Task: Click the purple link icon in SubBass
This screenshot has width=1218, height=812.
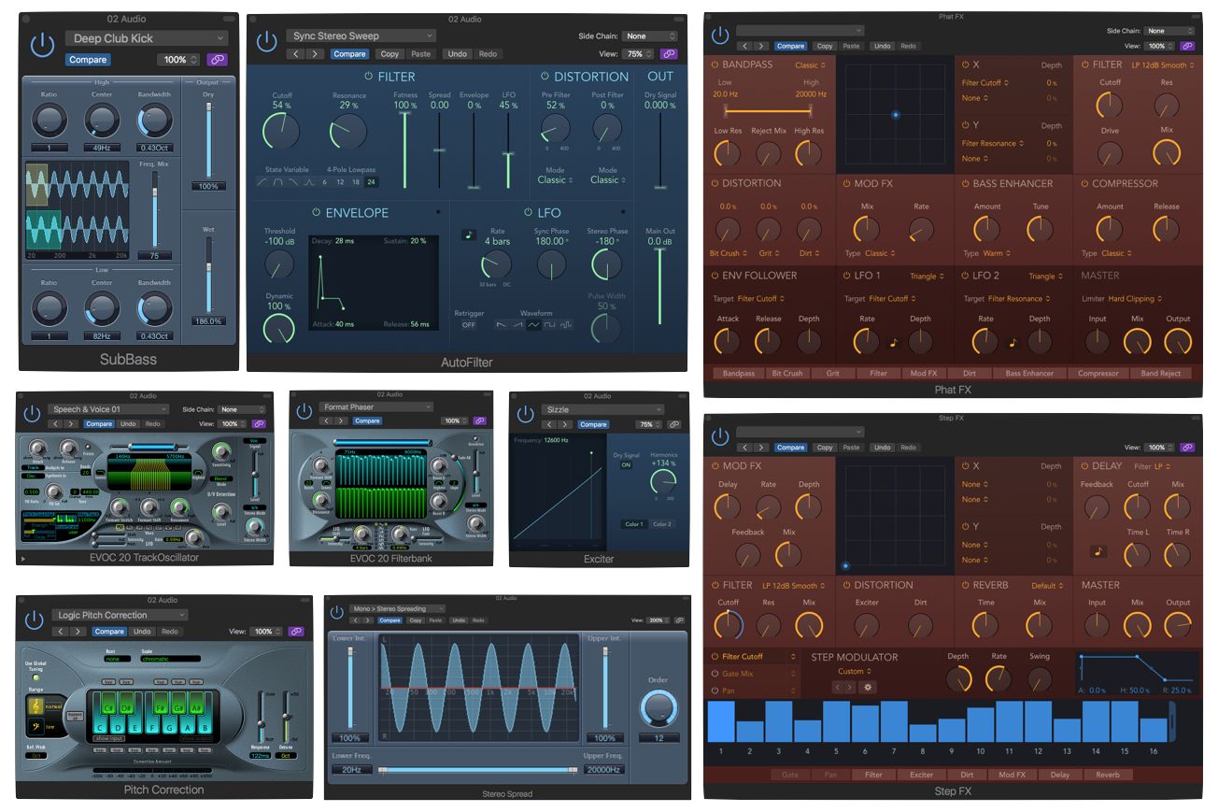Action: (218, 59)
